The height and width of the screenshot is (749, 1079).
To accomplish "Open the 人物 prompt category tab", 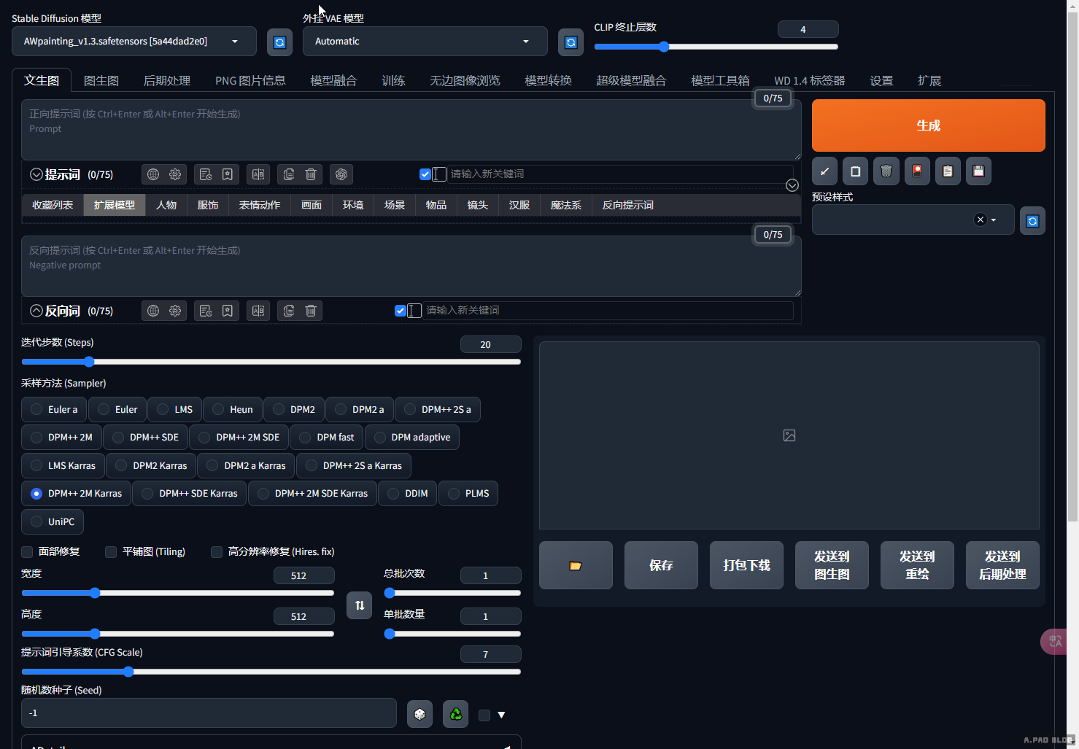I will coord(166,206).
